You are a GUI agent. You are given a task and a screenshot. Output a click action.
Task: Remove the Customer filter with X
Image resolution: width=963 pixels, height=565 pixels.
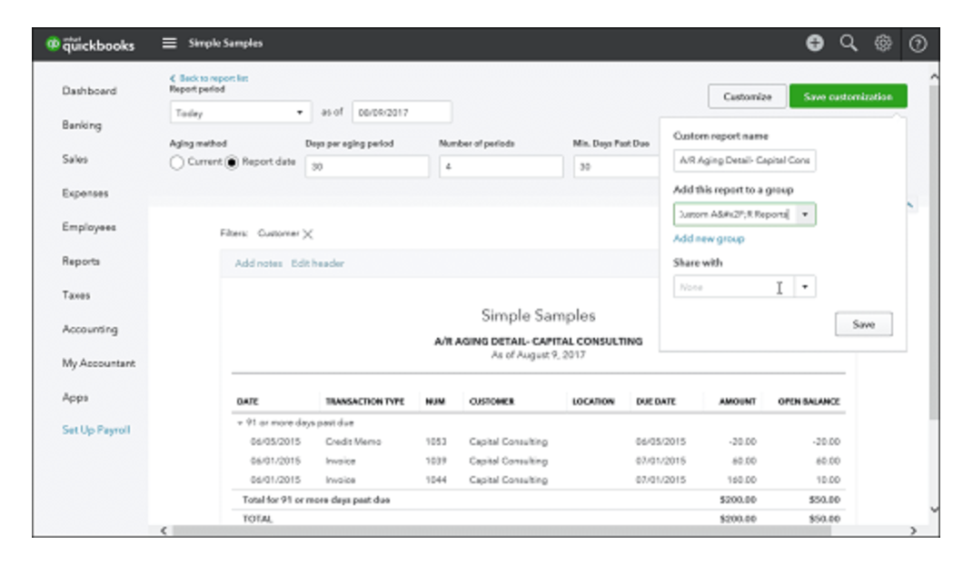coord(308,234)
